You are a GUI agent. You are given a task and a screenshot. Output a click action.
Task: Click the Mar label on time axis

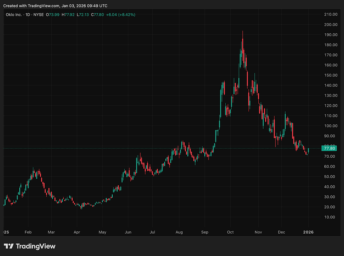tap(51, 232)
